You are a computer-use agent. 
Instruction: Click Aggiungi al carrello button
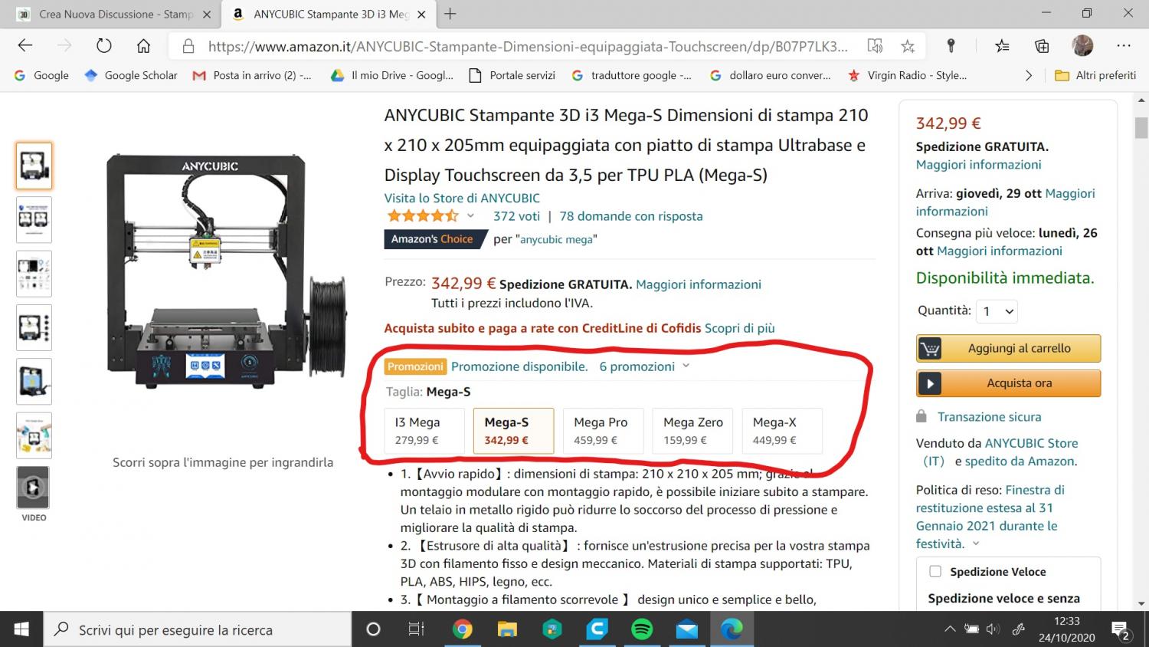1008,348
